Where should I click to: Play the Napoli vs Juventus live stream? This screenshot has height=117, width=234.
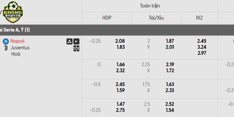(76, 42)
